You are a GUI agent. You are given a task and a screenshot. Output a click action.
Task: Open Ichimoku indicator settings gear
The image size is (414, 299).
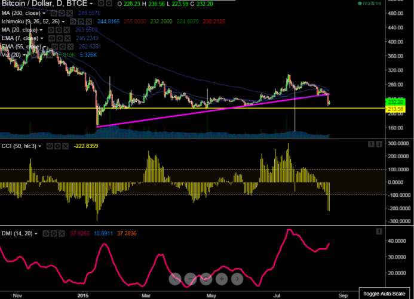[81, 21]
